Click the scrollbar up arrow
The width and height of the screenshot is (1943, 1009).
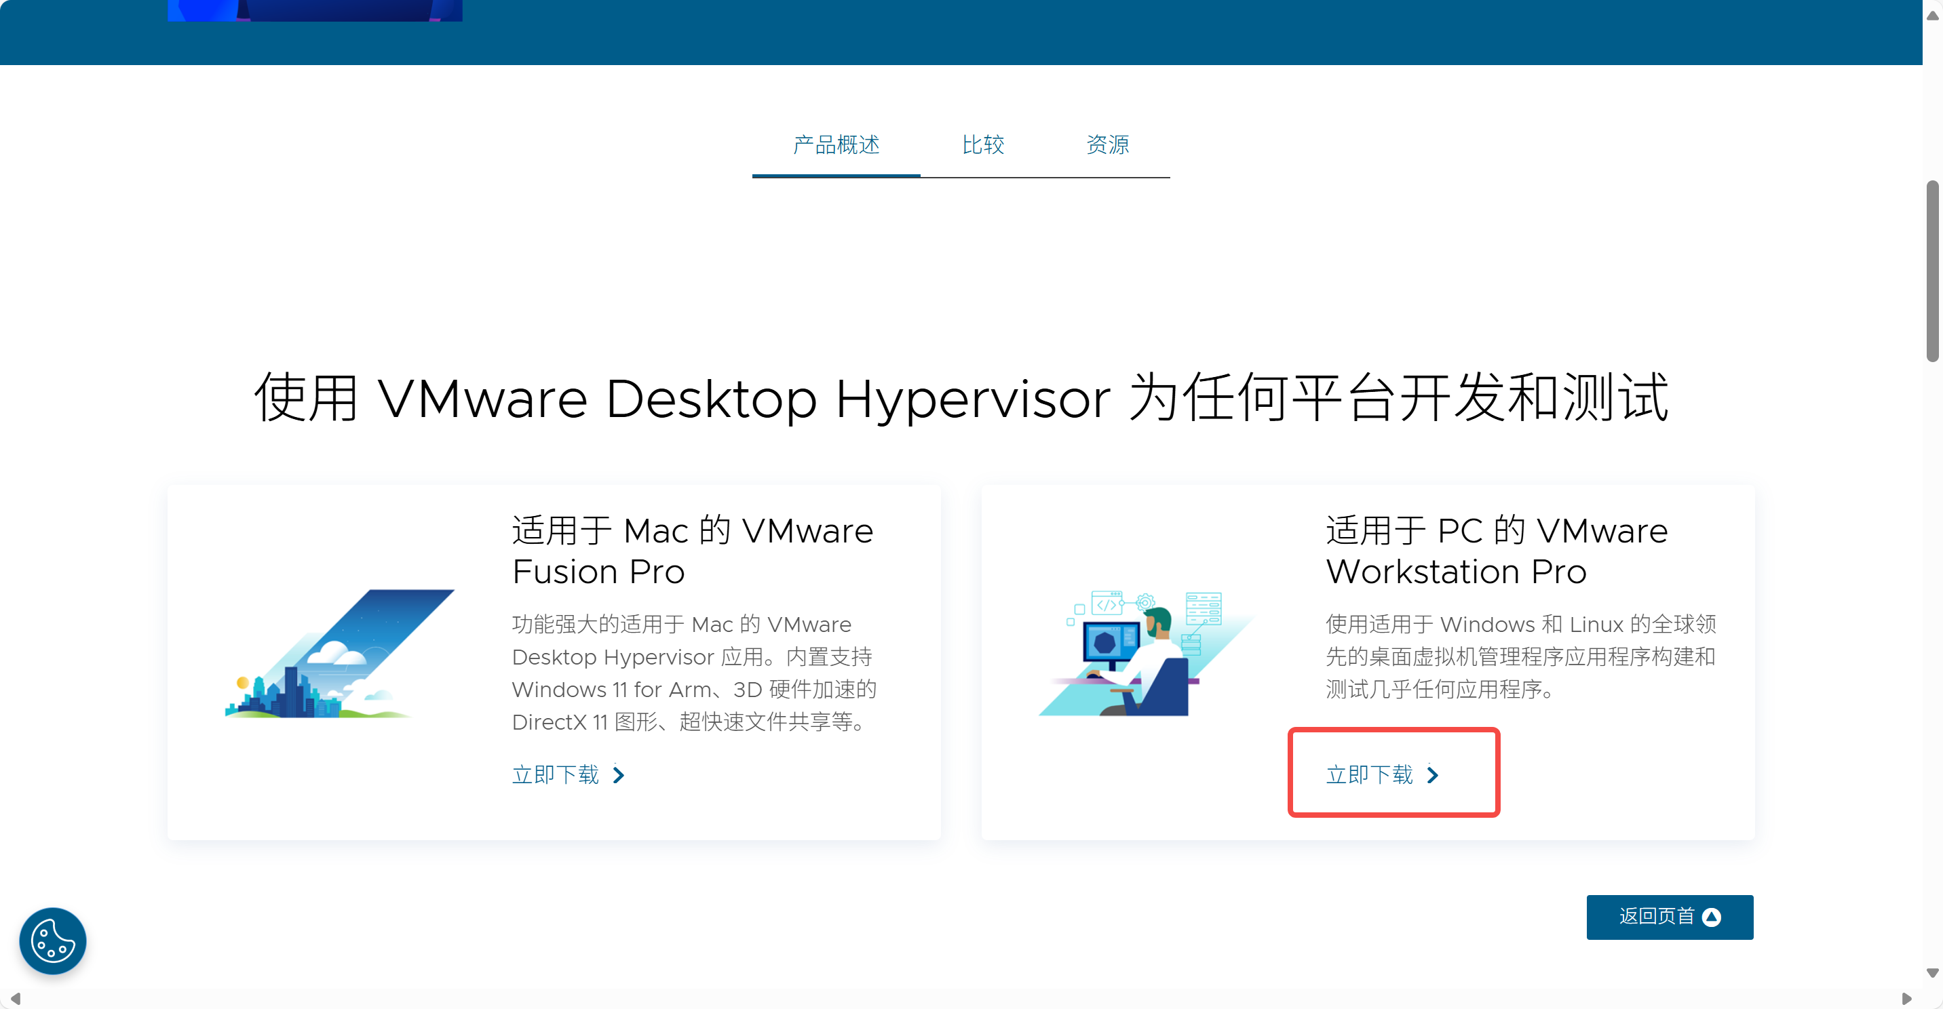[x=1931, y=15]
